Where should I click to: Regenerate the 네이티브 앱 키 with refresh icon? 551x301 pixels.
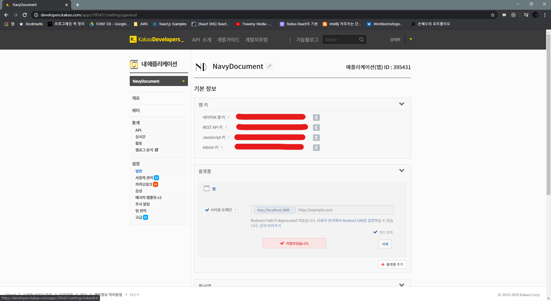click(x=316, y=118)
